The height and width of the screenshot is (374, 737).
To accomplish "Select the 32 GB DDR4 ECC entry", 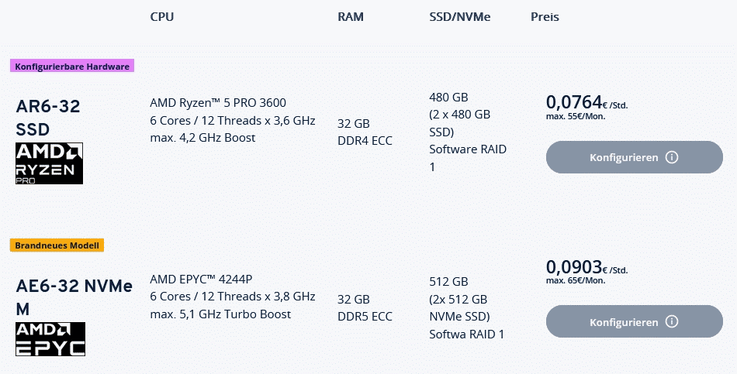I will coord(365,132).
